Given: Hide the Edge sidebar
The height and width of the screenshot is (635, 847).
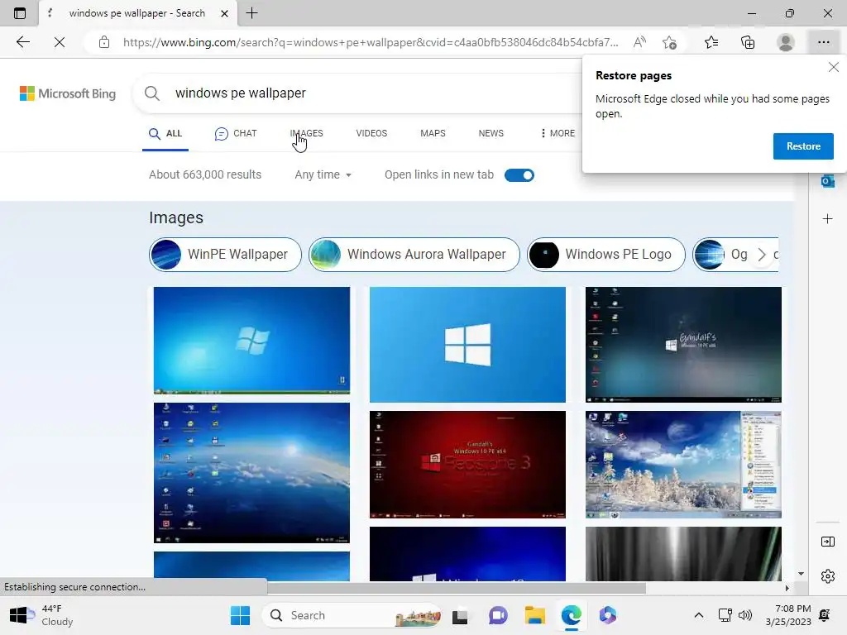Looking at the screenshot, I should point(827,542).
